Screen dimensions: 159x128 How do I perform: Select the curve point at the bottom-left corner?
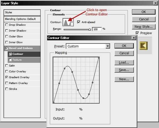[54, 103]
